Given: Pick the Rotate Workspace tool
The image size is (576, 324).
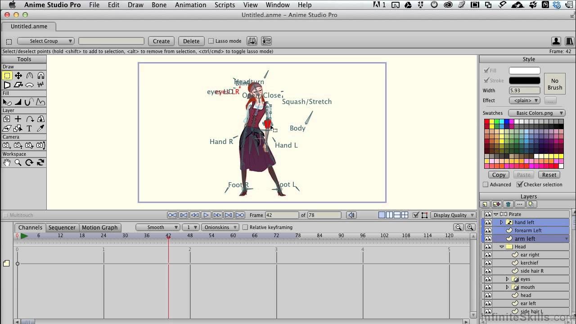Looking at the screenshot, I should pyautogui.click(x=30, y=162).
